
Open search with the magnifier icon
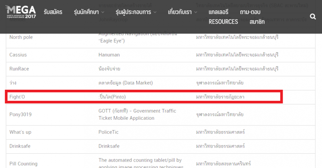313,16
